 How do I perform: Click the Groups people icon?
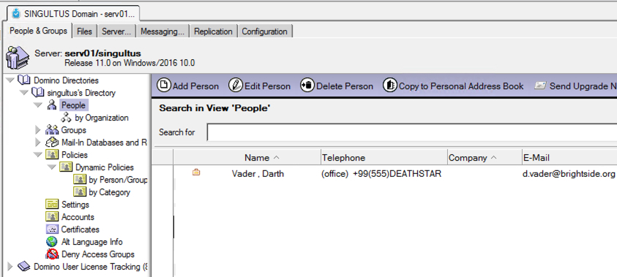52,129
